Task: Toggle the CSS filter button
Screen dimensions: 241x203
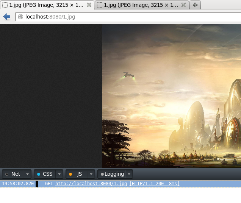Action: pos(45,174)
